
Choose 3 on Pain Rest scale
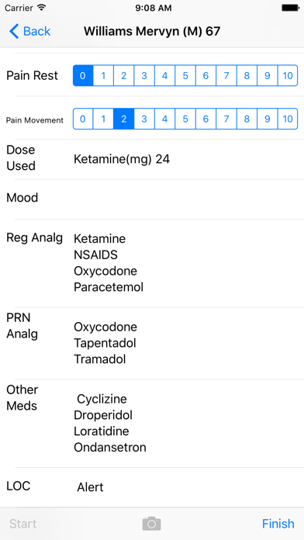click(144, 75)
